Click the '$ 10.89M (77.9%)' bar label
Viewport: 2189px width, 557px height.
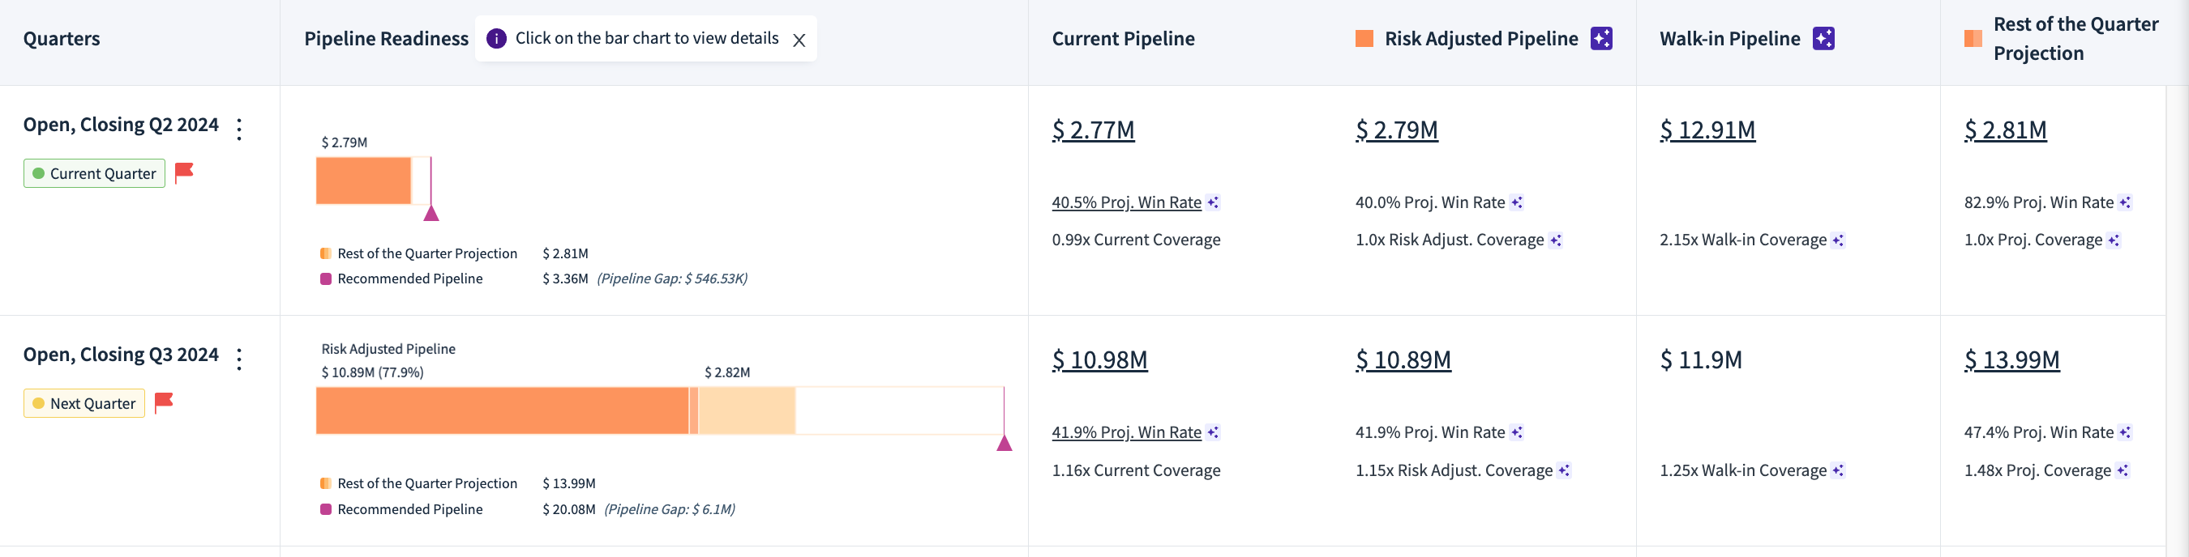pos(372,372)
